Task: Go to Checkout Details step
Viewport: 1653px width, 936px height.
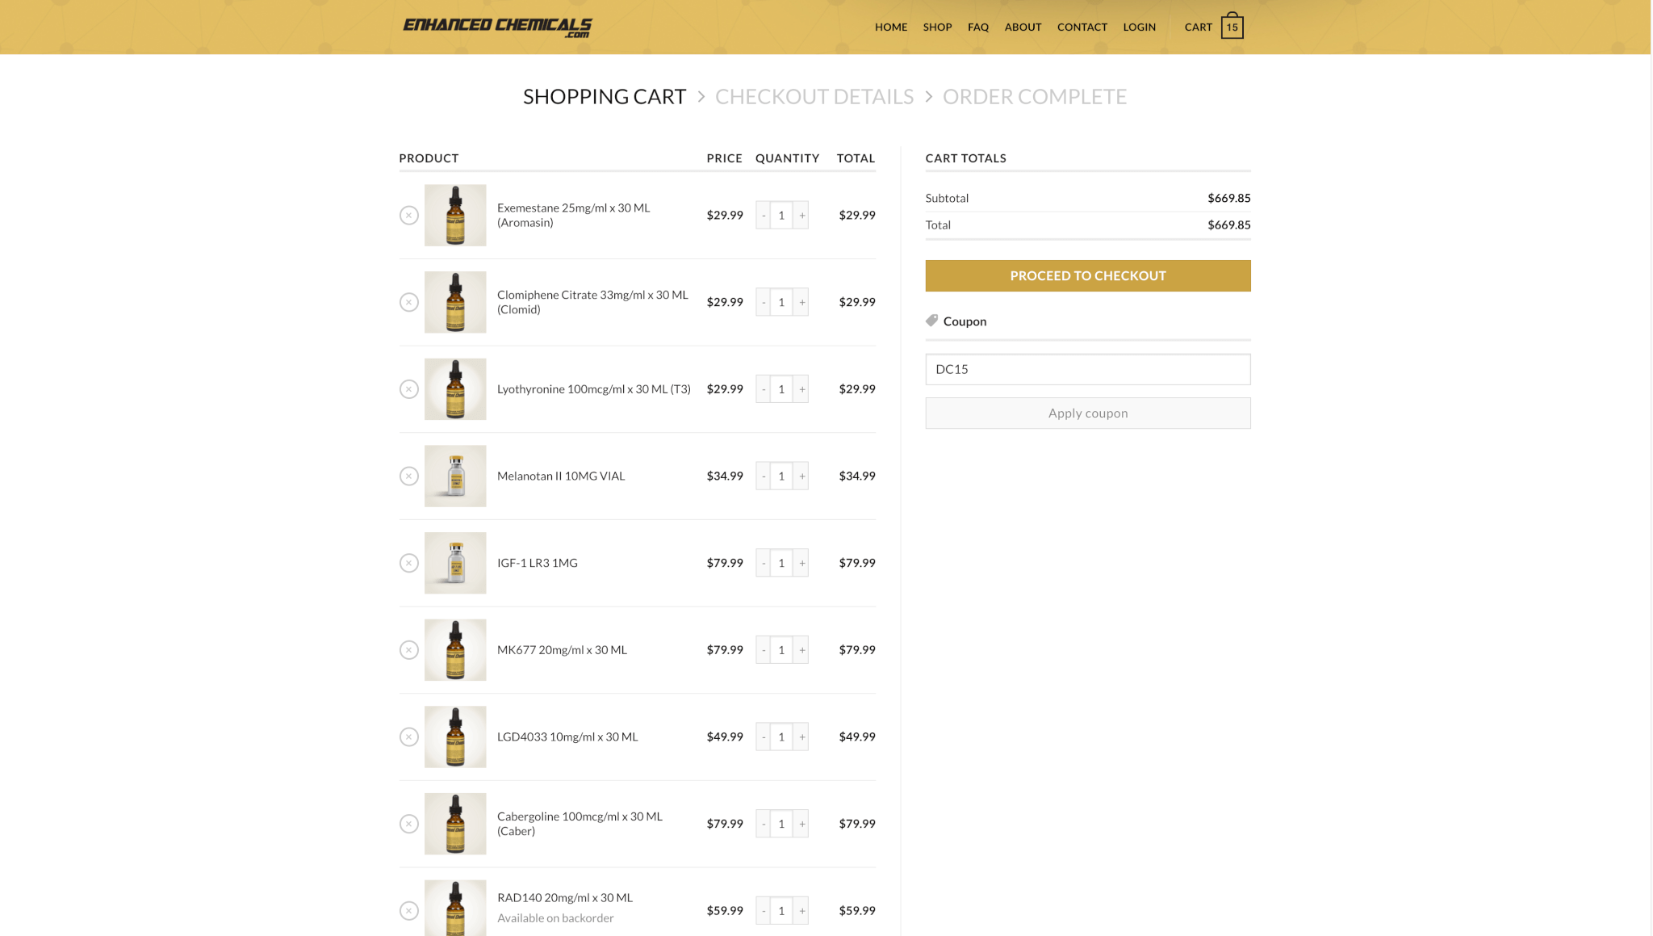Action: (814, 96)
